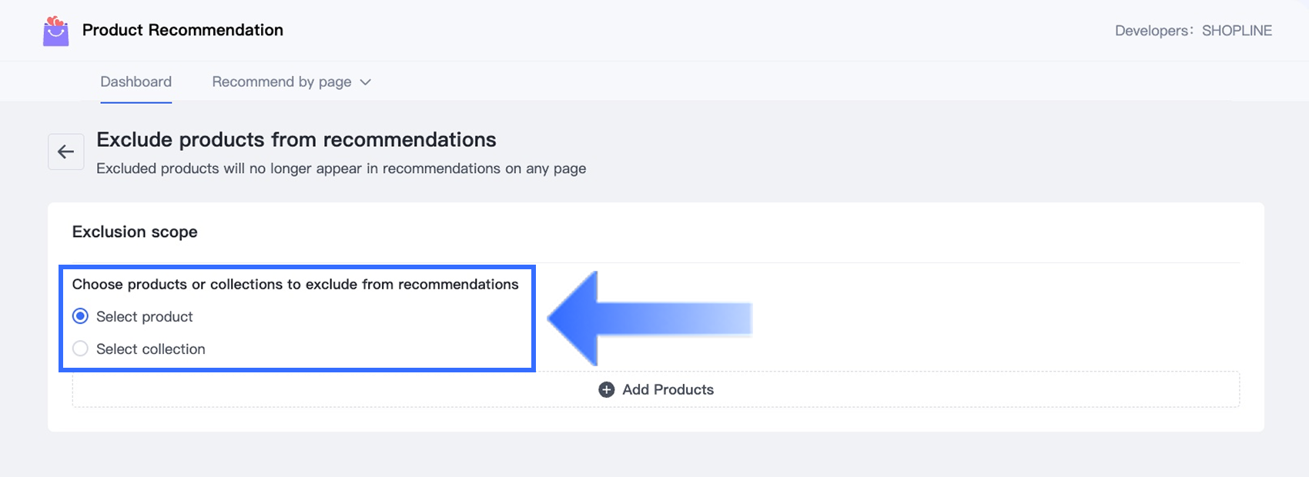Click the "Developers:" label in the header
1309x477 pixels.
[x=1153, y=31]
